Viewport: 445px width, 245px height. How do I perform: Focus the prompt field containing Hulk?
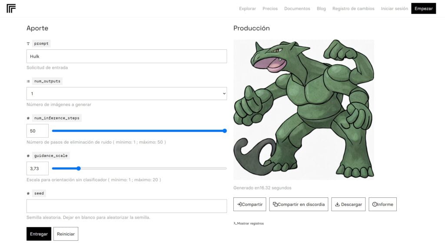pos(126,56)
